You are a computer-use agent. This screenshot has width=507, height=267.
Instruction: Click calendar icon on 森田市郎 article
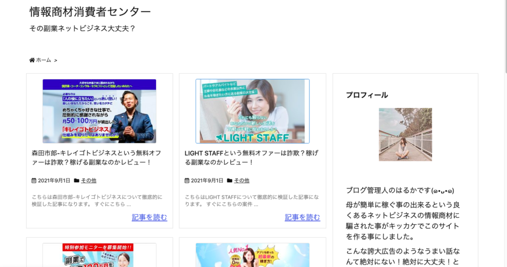[x=34, y=181]
